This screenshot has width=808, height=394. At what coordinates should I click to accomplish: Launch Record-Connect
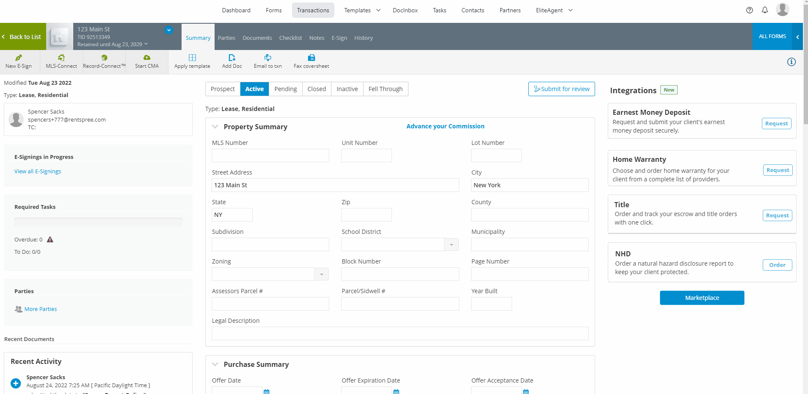point(104,61)
